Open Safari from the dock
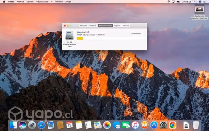 tap(41, 125)
